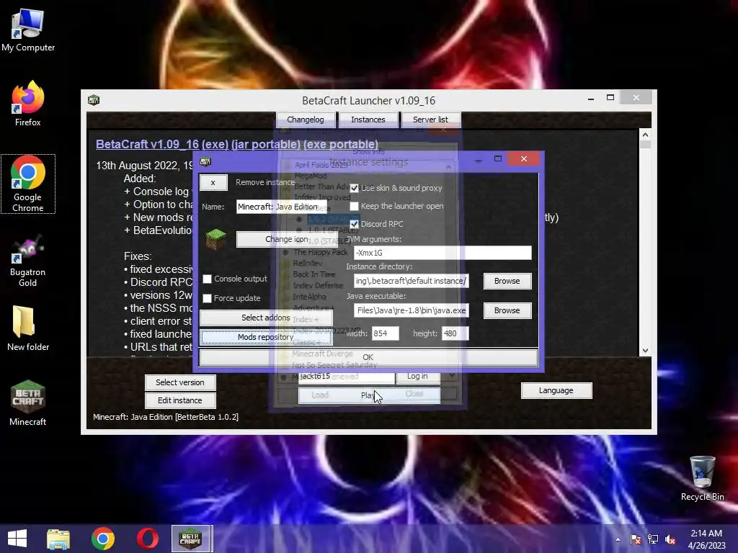This screenshot has width=738, height=553.
Task: Toggle Discord RPC checkbox
Action: click(354, 224)
